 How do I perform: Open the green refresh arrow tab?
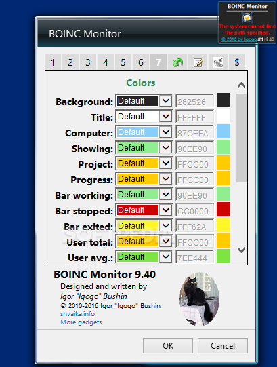tap(177, 62)
